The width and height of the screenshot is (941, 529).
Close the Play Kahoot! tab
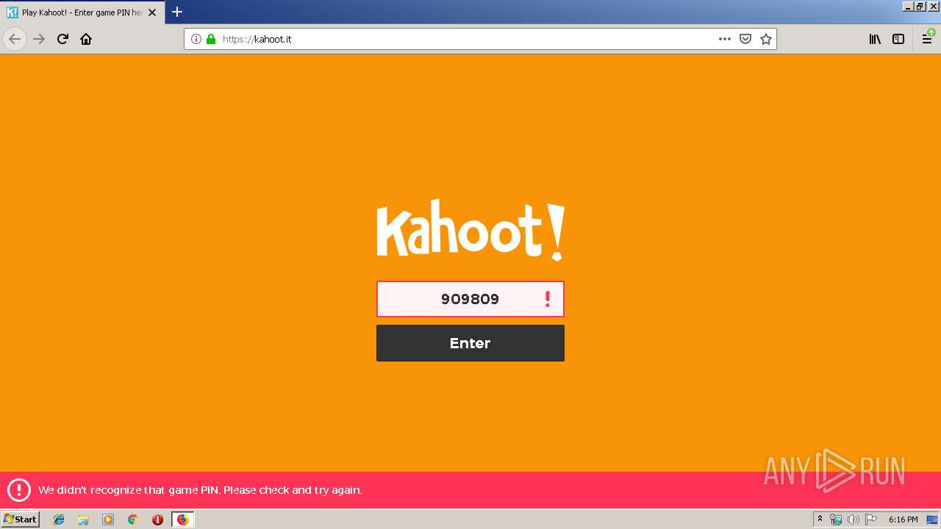[152, 12]
